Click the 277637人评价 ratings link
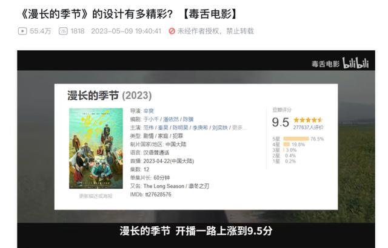 pos(309,128)
